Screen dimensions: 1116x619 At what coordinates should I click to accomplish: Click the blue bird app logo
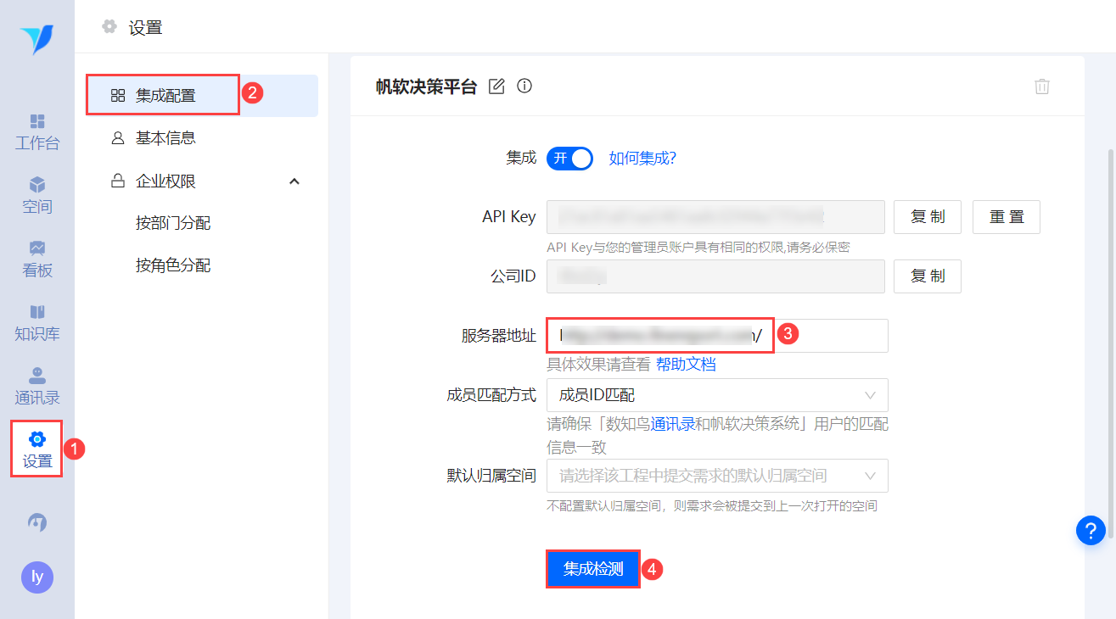tap(37, 38)
